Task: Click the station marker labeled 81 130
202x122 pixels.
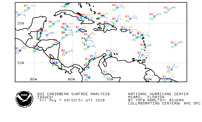Action: [x=167, y=79]
